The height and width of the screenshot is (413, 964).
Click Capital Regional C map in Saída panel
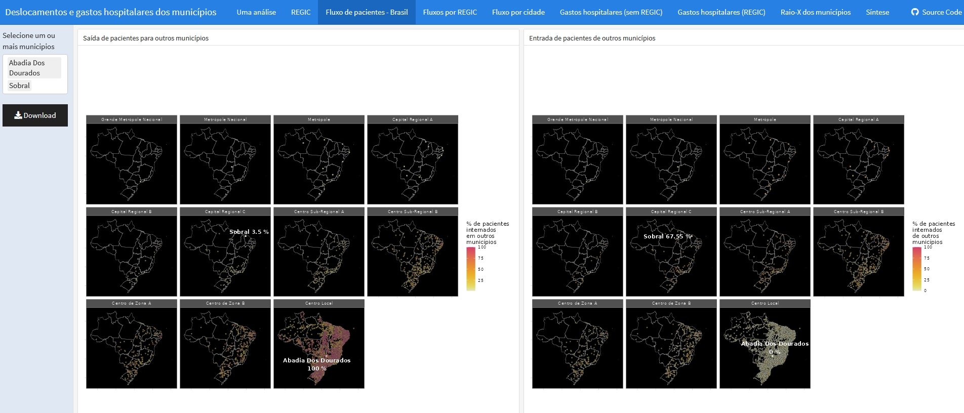[x=225, y=252]
